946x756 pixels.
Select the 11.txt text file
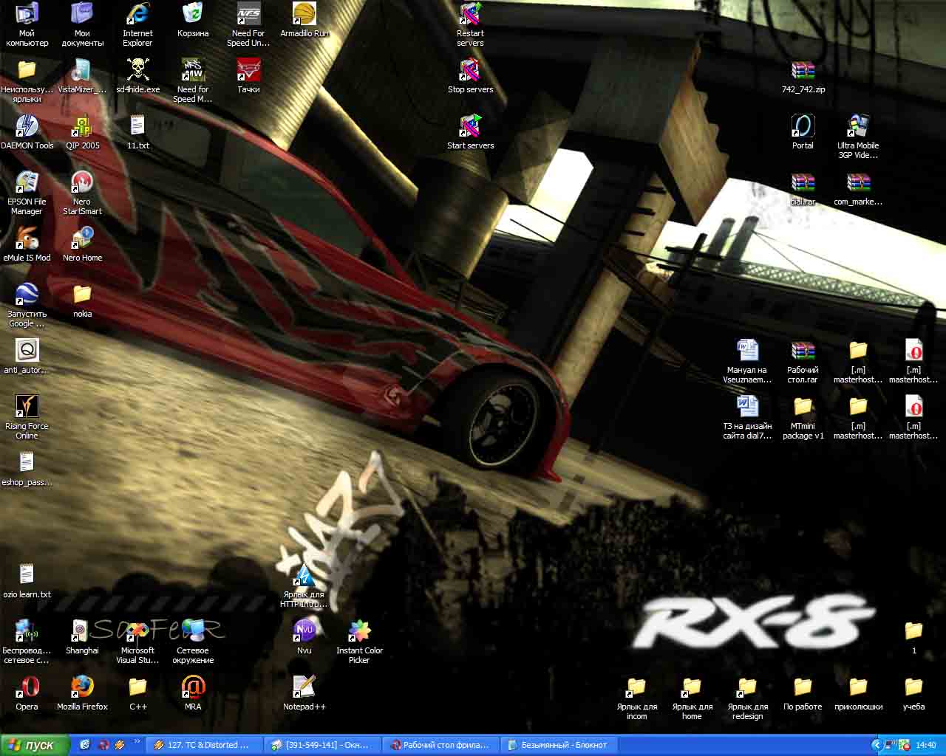click(x=137, y=133)
